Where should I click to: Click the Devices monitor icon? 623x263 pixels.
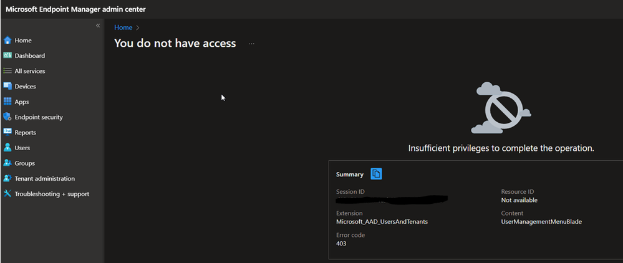pyautogui.click(x=7, y=86)
